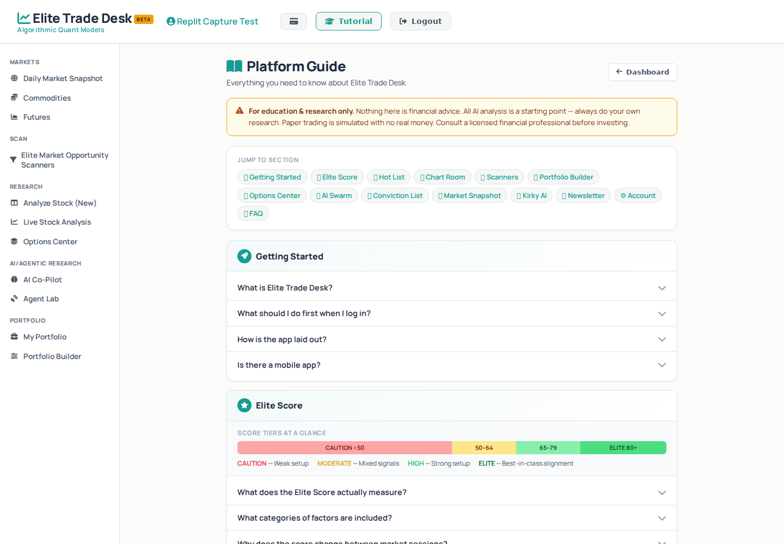Viewport: 784px width, 544px height.
Task: Click the brain icon beside AI Co-Pilot
Action: coord(14,280)
